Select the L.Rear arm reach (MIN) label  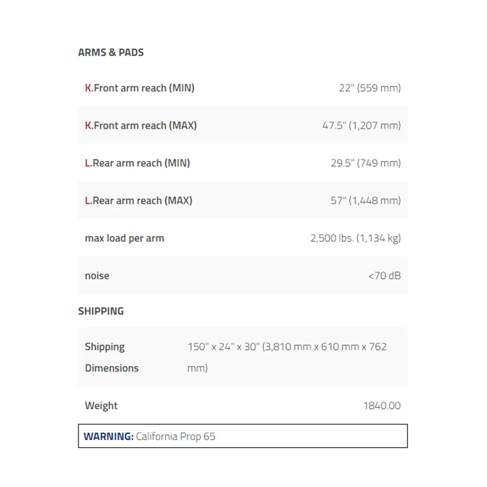(137, 163)
